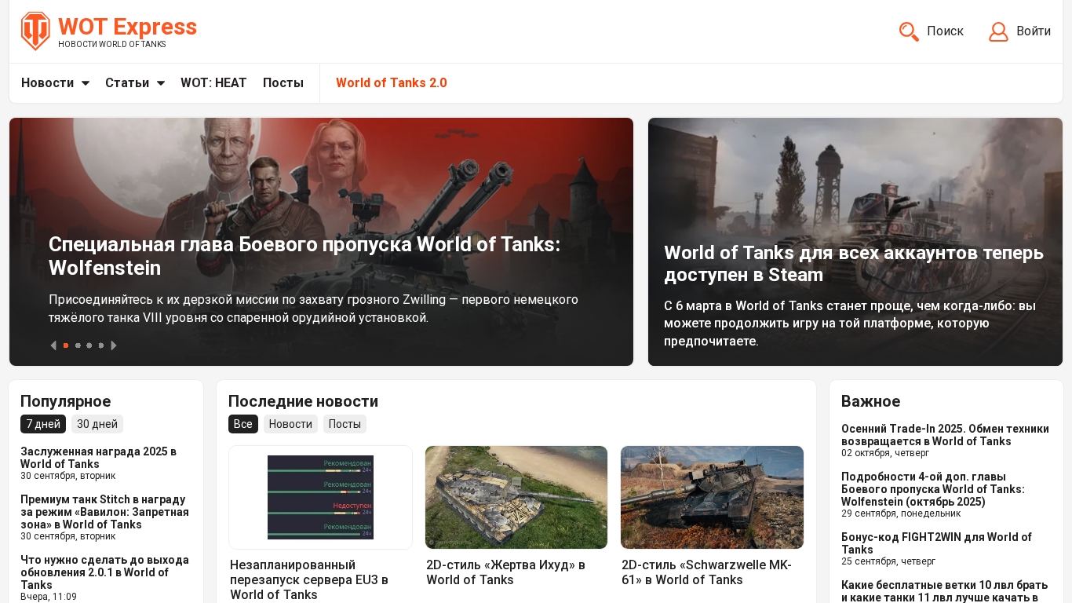Screen dimensions: 1072x603
Task: Select the first carousel slide dot
Action: (66, 345)
